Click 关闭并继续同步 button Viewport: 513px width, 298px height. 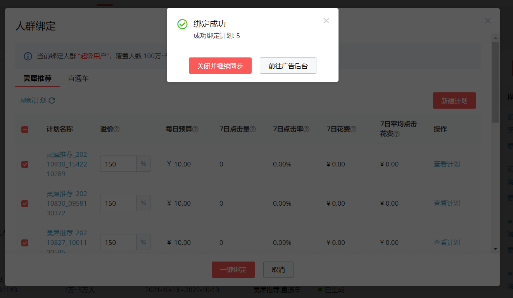220,66
